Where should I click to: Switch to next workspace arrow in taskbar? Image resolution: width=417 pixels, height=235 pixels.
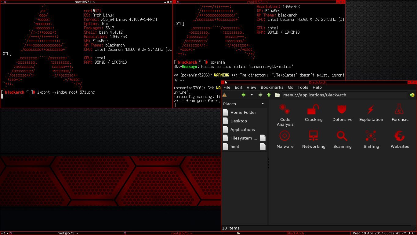tap(8, 233)
